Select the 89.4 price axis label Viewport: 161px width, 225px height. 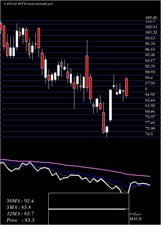tap(149, 78)
